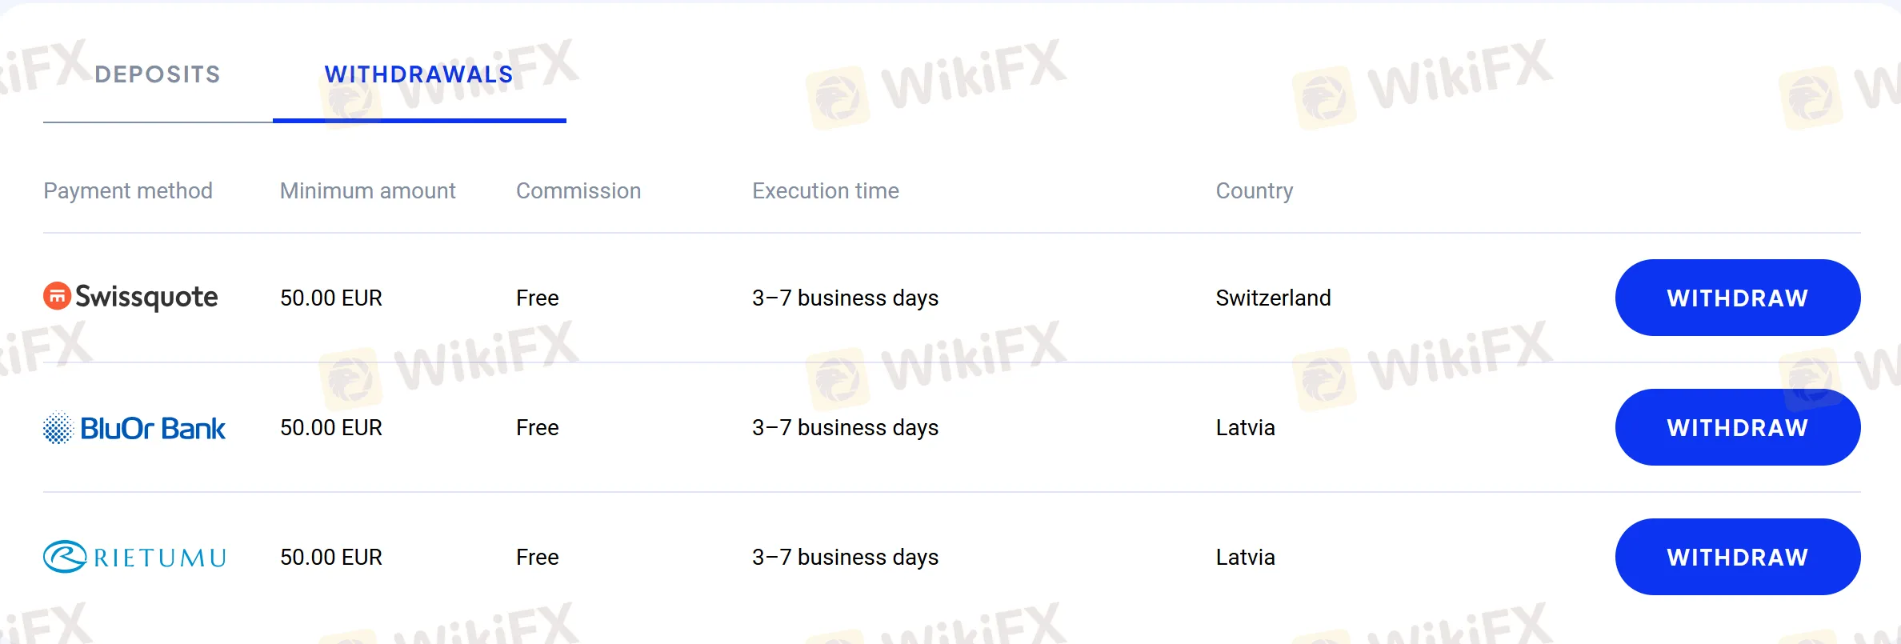This screenshot has height=644, width=1901.
Task: Click the Country column header
Action: pyautogui.click(x=1255, y=191)
